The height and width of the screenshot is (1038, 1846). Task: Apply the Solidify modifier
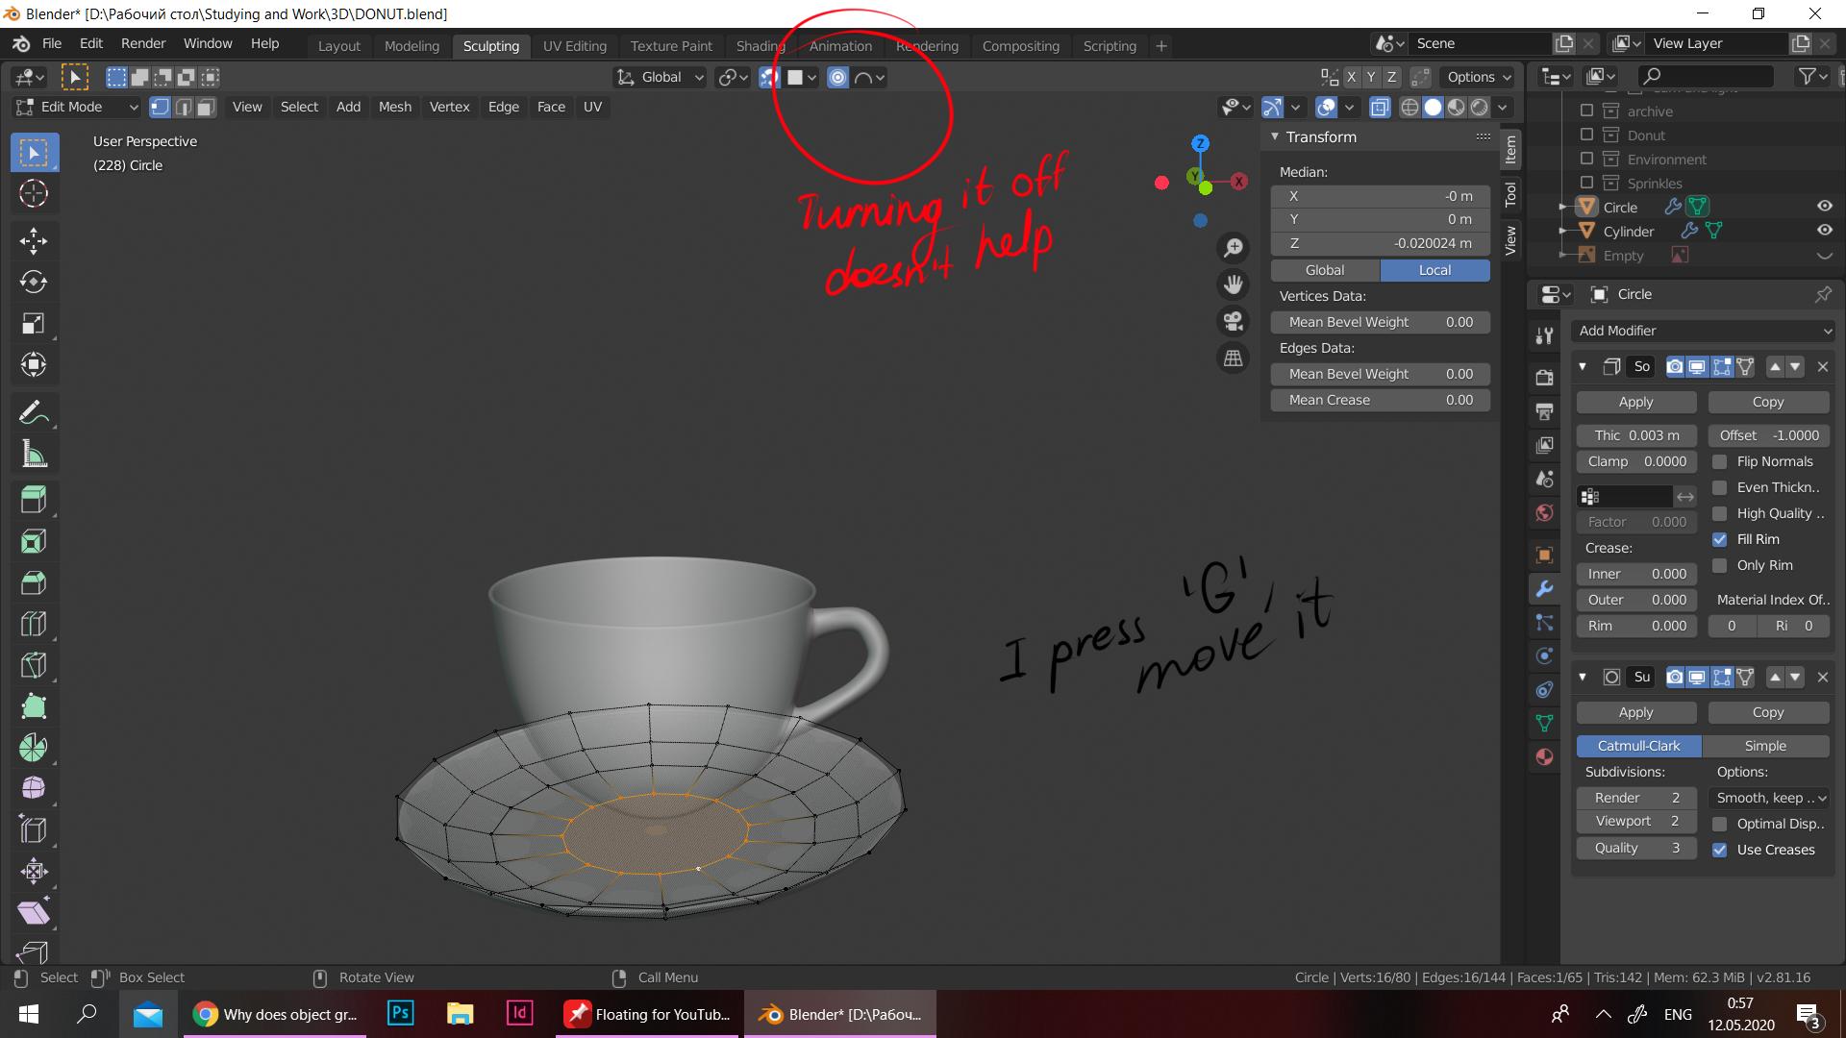1635,402
